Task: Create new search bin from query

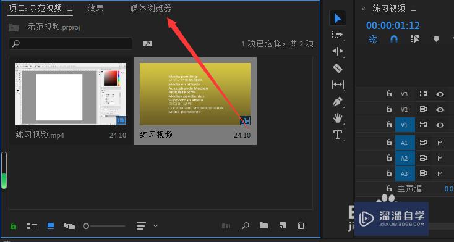Action: point(148,43)
